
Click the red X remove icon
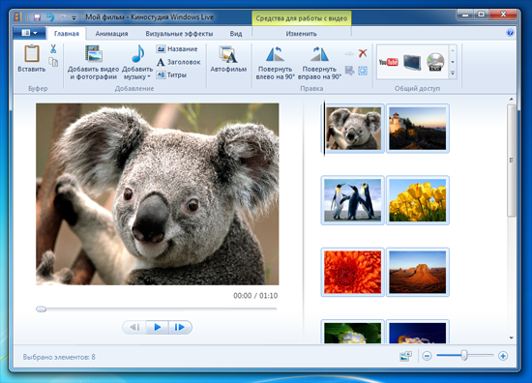coord(363,53)
